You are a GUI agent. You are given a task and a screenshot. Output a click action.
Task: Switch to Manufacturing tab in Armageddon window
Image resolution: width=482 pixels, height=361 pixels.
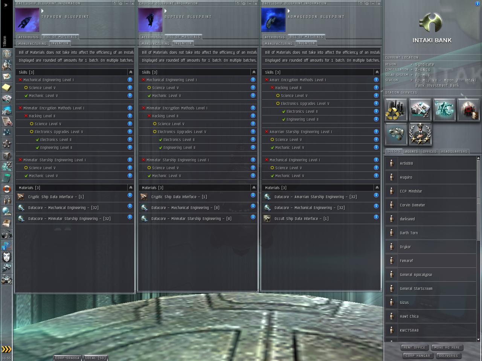point(279,44)
